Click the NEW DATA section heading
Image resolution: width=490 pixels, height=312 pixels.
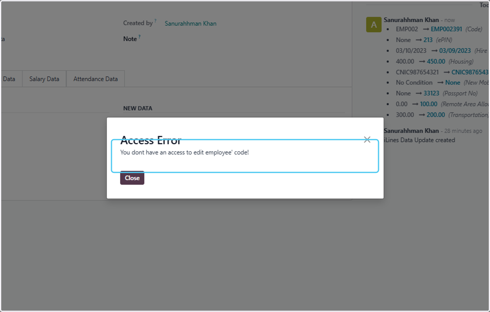pos(138,108)
